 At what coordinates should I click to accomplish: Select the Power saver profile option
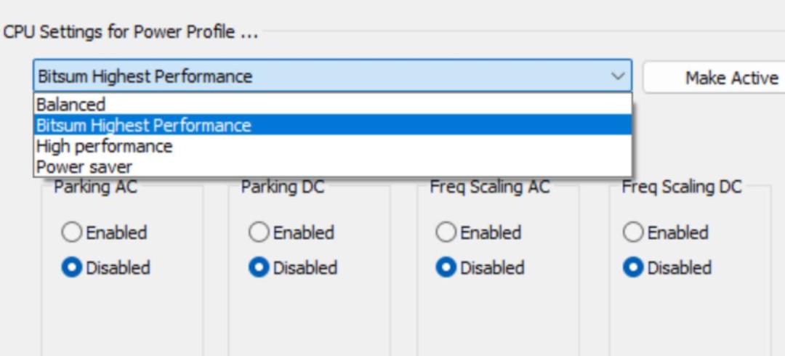pyautogui.click(x=84, y=167)
